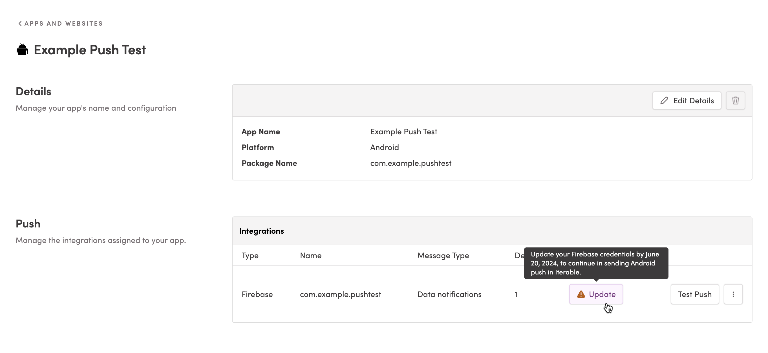Click the Package Name value com.example.pushtest
Screen dimensions: 768x353
[411, 163]
